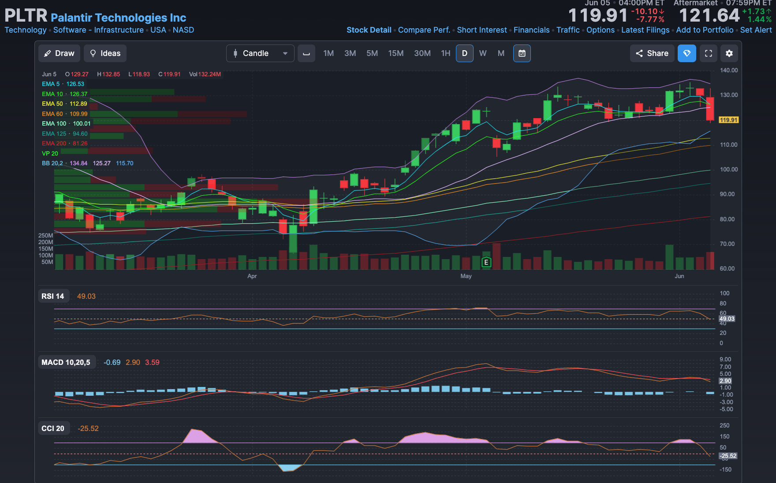Viewport: 776px width, 483px height.
Task: Click the MACD 10,20,5 indicator label
Action: coord(66,362)
